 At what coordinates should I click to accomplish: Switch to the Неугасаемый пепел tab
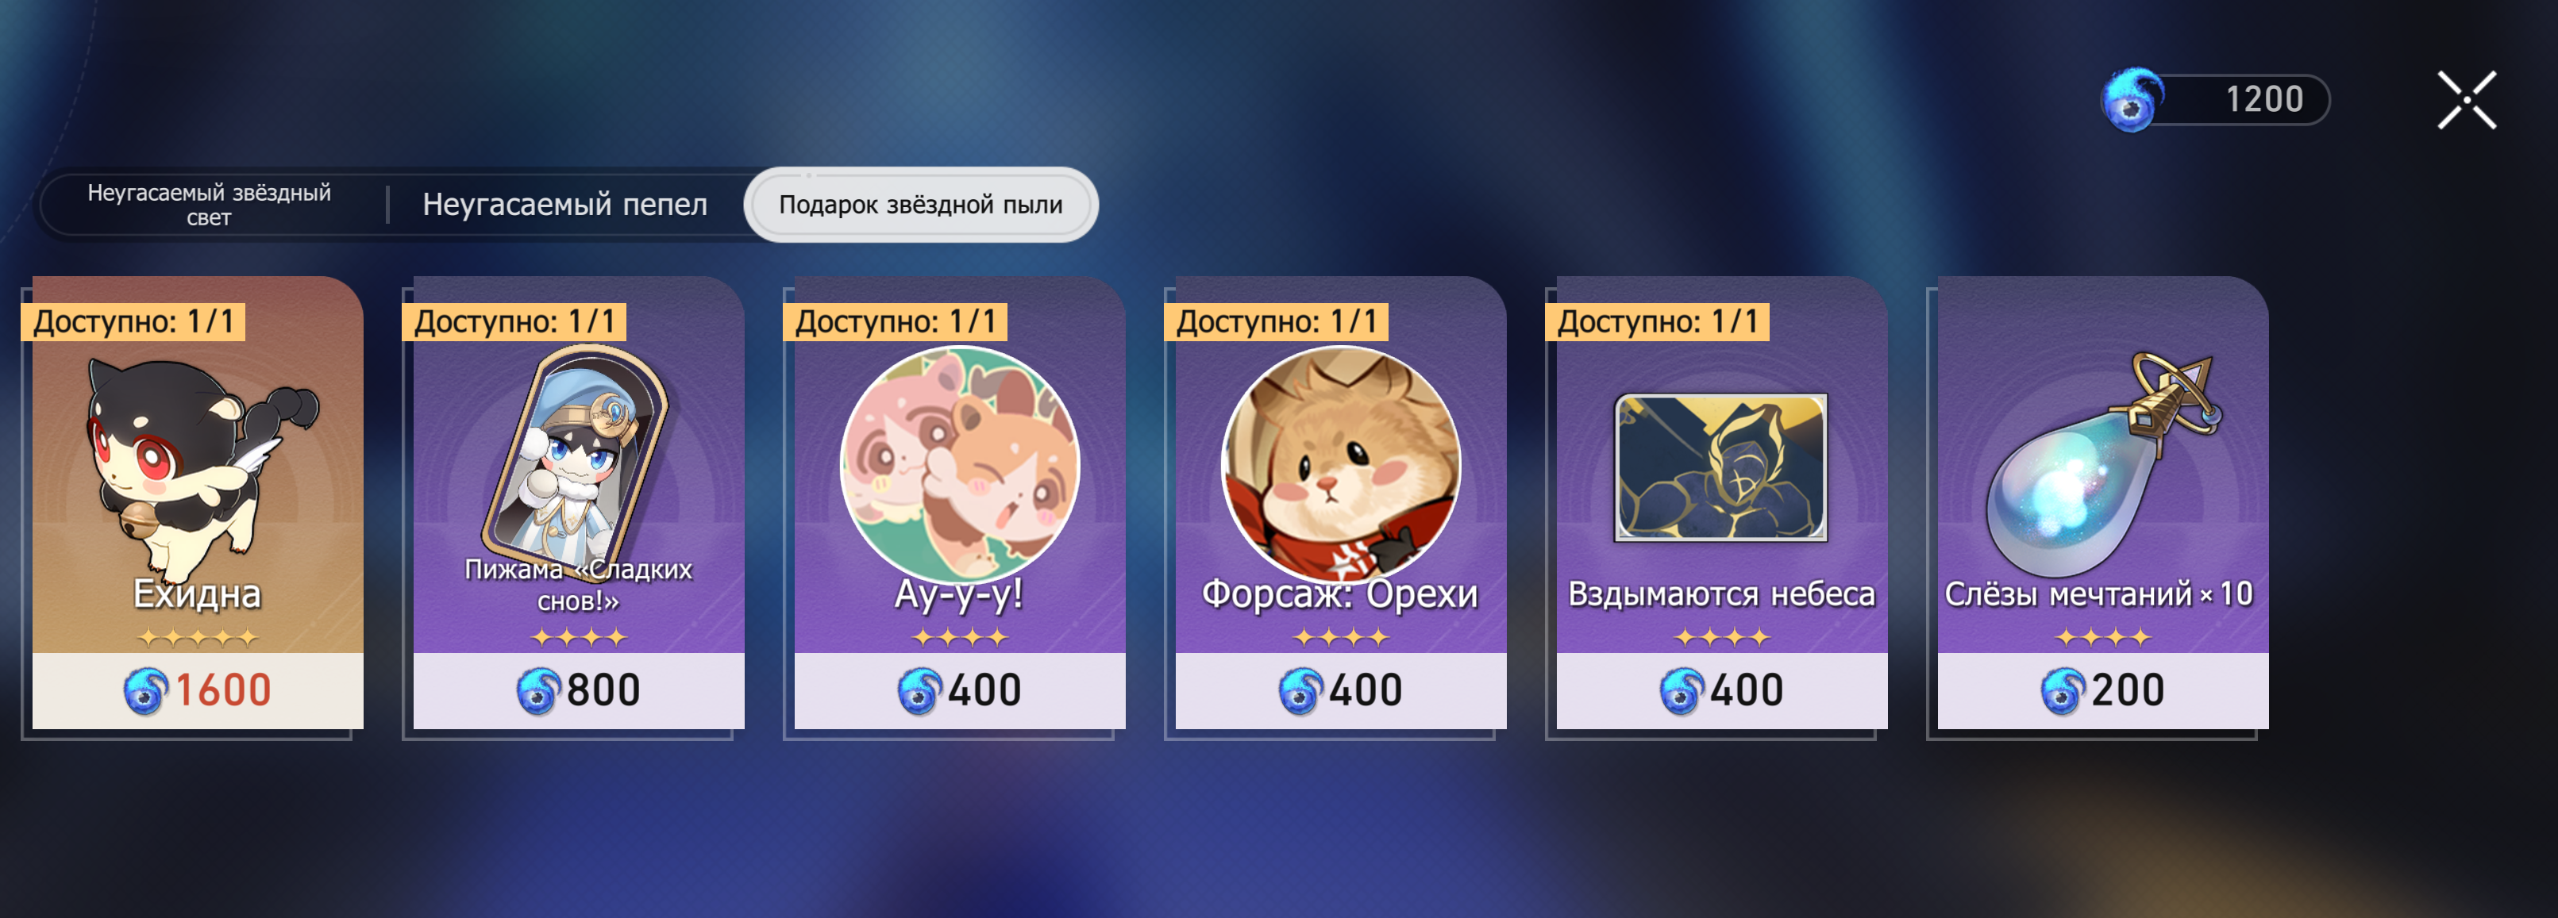coord(565,205)
